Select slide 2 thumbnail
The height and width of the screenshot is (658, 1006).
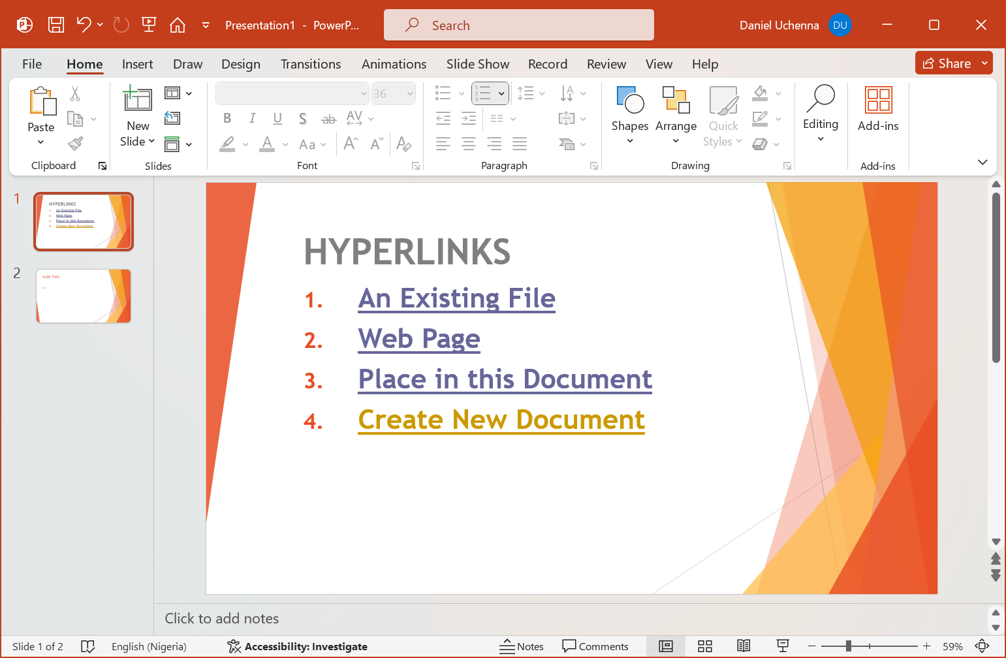pyautogui.click(x=83, y=296)
